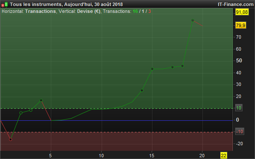Click the green 16 winning transactions count
This screenshot has height=159, width=255.
135,11
